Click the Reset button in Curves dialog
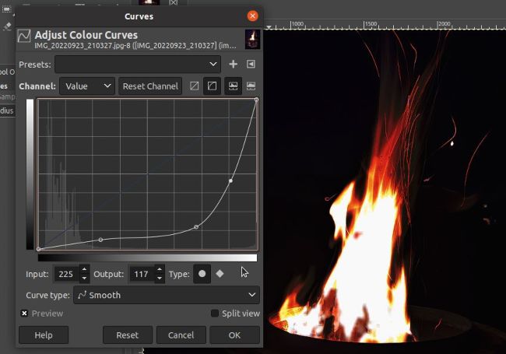 point(128,335)
